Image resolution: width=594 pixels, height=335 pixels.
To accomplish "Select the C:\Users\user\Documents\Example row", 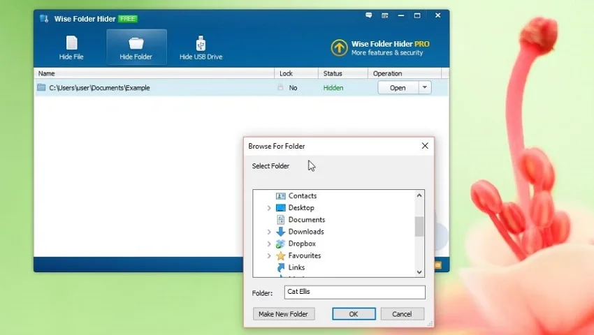I will tap(241, 88).
